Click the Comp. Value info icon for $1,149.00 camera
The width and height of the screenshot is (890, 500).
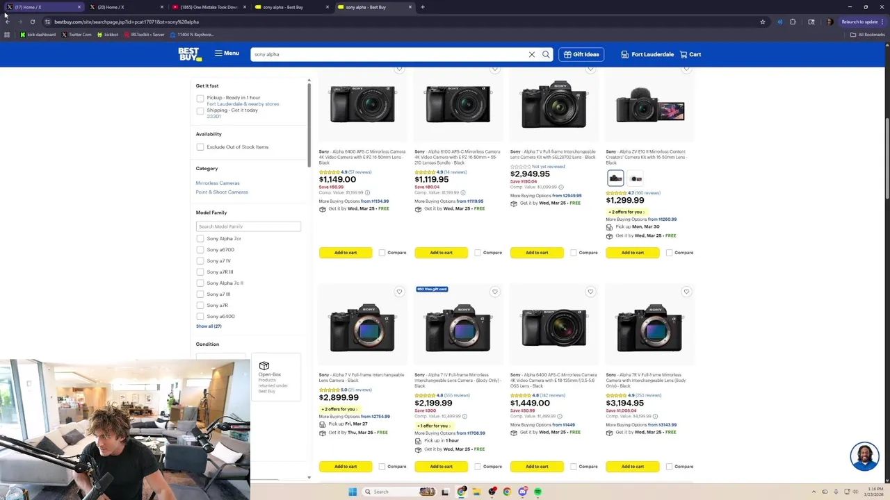tap(367, 192)
